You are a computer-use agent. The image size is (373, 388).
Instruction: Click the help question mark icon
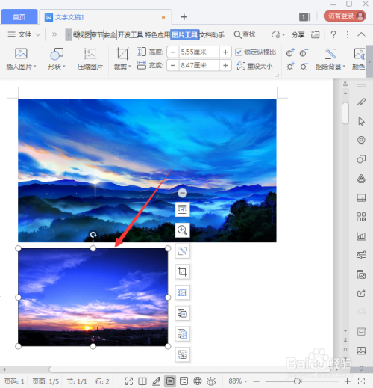coord(333,34)
